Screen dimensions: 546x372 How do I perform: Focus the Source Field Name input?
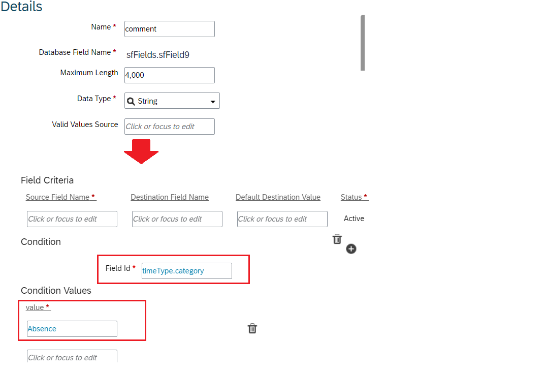(72, 219)
